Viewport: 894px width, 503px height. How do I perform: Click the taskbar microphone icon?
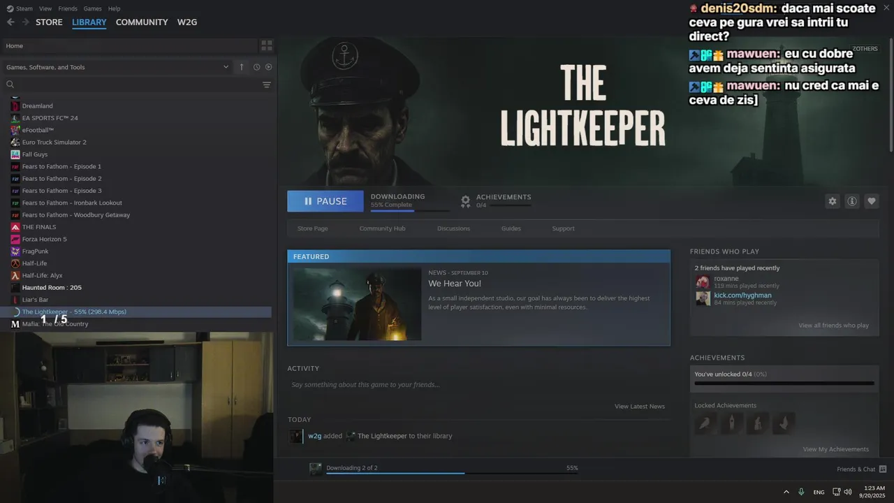[x=801, y=492]
